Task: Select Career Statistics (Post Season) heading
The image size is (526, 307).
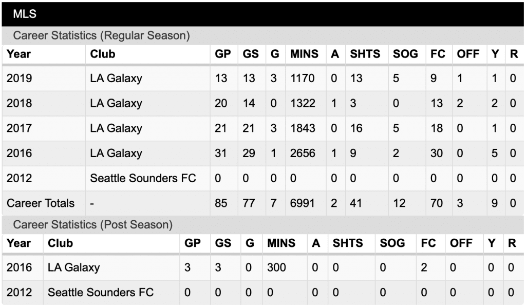Action: (x=92, y=224)
